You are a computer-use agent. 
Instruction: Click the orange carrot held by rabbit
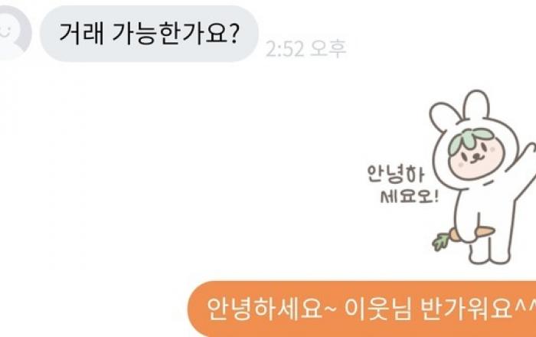tap(472, 234)
